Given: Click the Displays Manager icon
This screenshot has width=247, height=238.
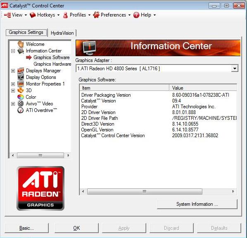Looking at the screenshot, I should pos(21,71).
